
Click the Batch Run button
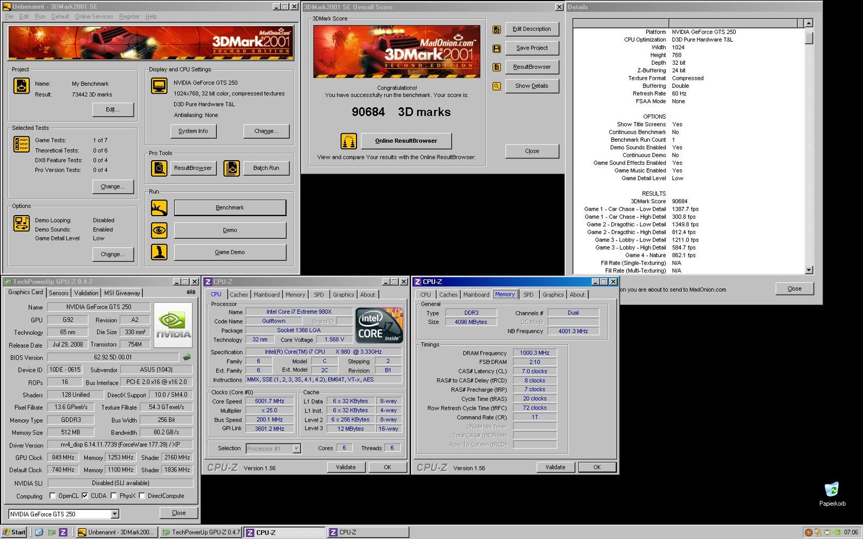266,168
